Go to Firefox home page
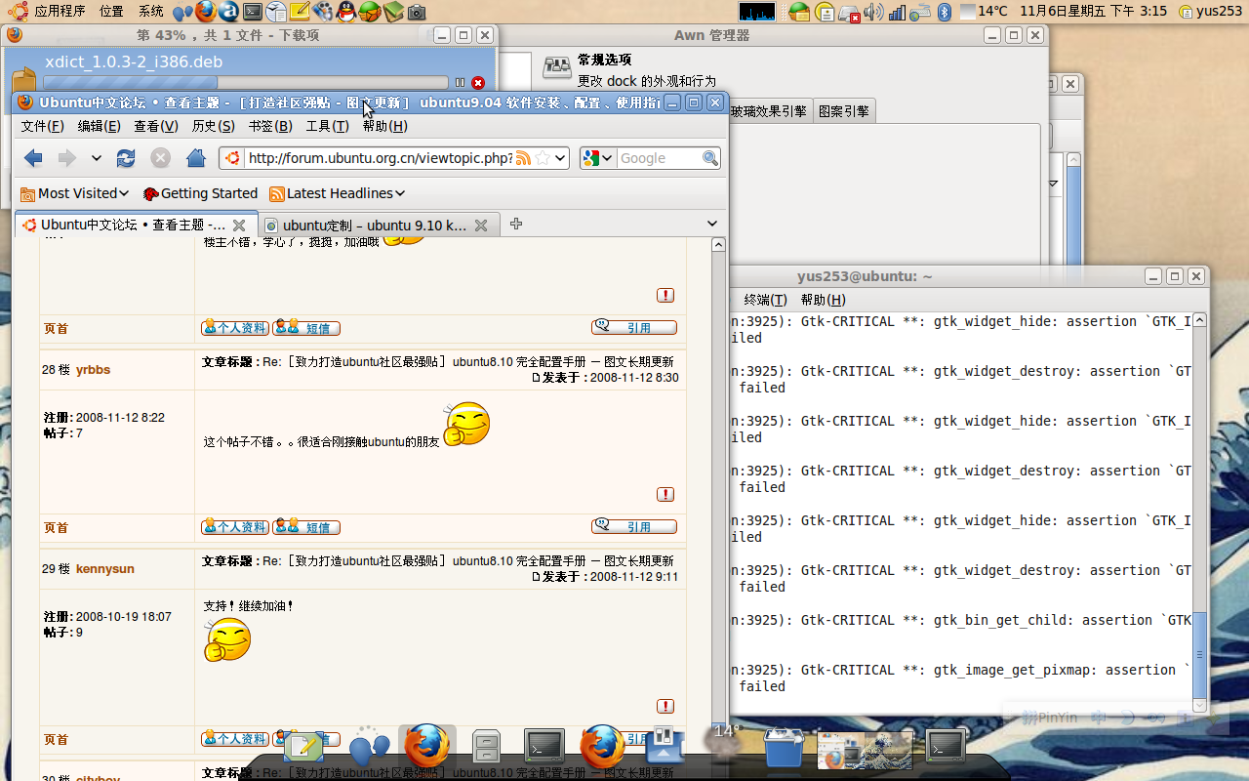Viewport: 1249px width, 781px height. pyautogui.click(x=196, y=158)
